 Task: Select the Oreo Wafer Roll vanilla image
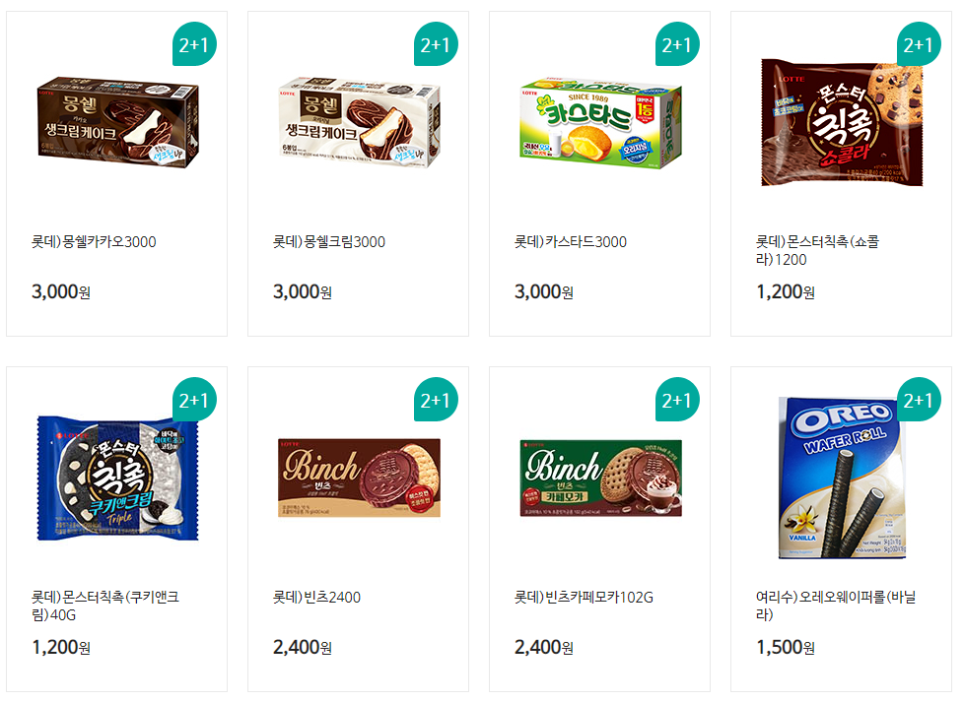(x=843, y=478)
